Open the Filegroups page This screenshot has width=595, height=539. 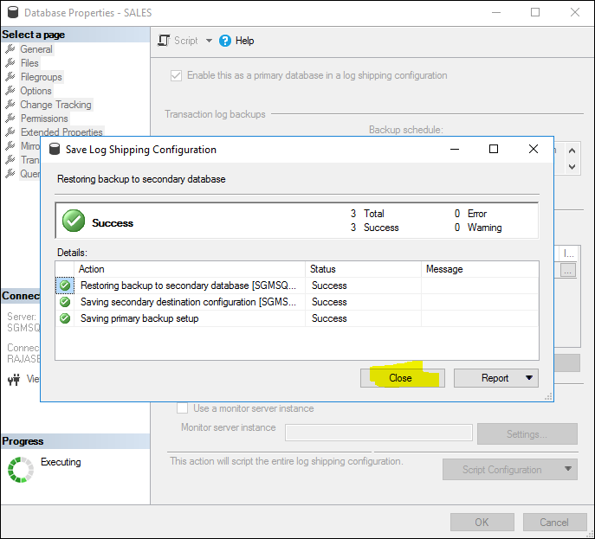(x=41, y=77)
